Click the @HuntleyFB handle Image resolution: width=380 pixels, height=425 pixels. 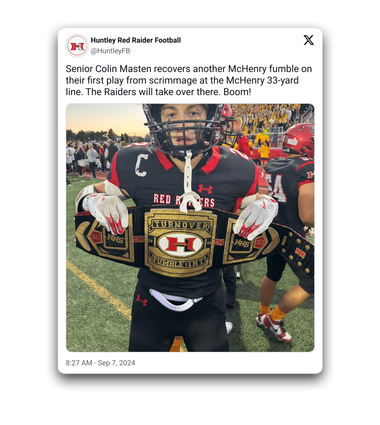(110, 51)
